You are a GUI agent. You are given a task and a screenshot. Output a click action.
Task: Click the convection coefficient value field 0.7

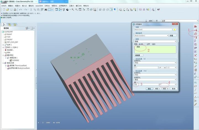(146, 67)
